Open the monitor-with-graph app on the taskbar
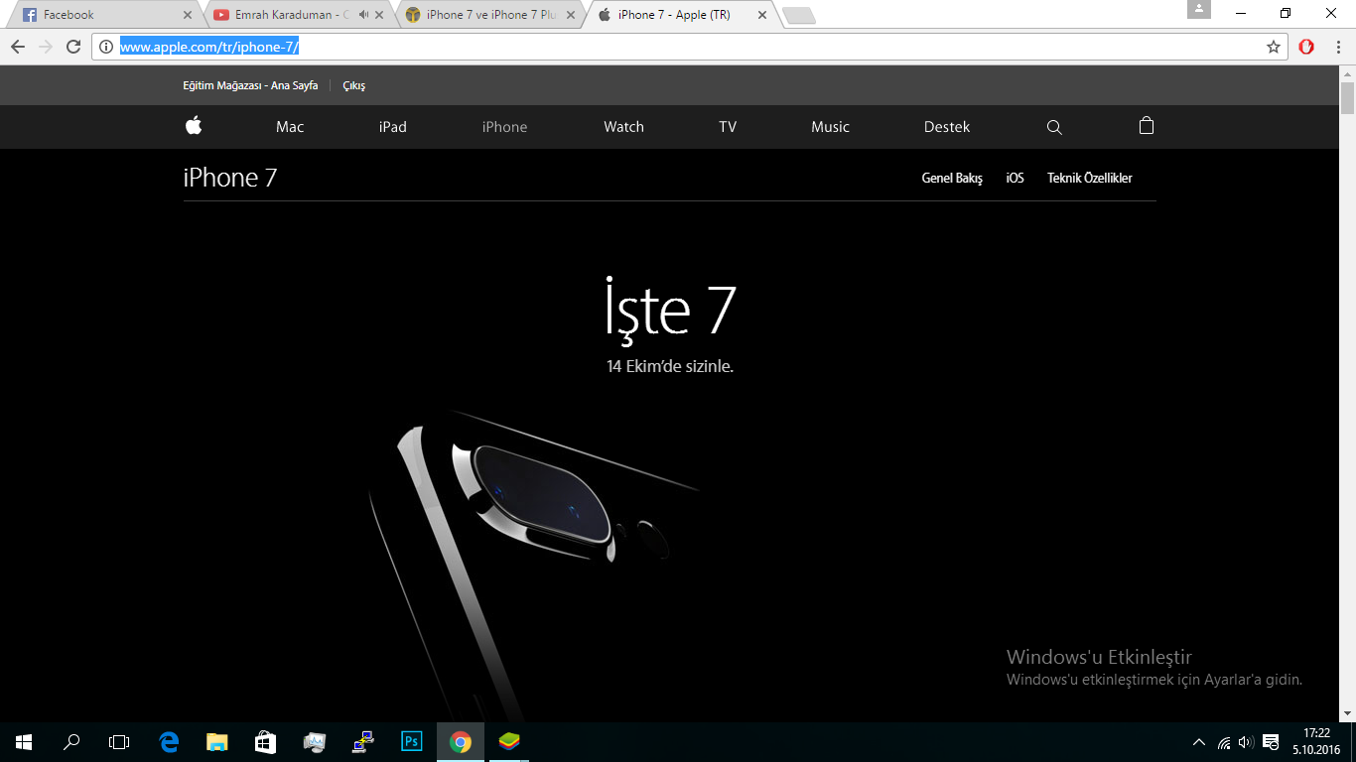 point(315,741)
